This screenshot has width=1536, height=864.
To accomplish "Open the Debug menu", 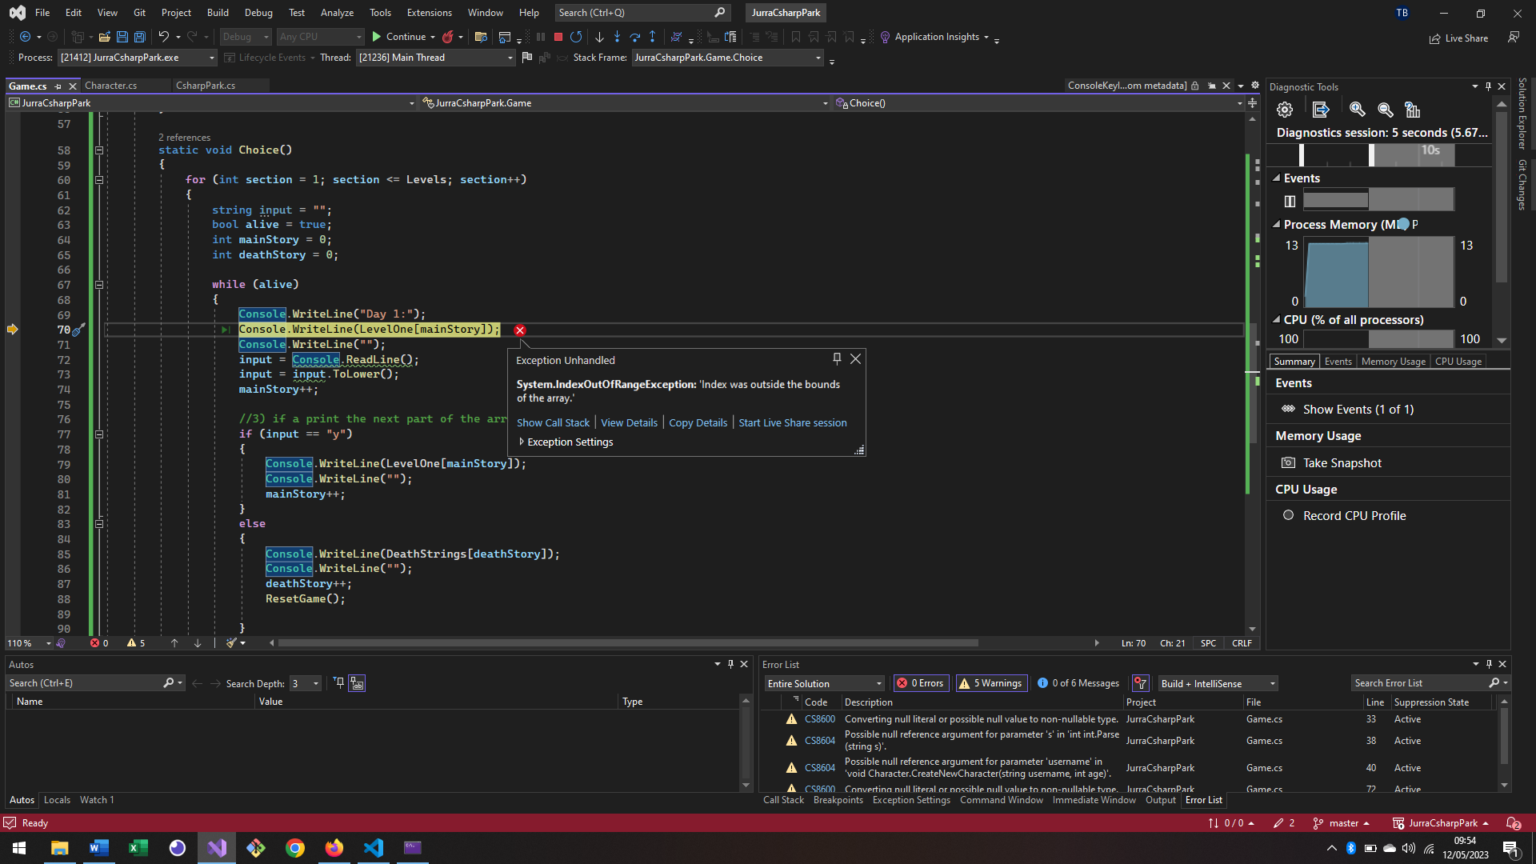I will coord(258,12).
